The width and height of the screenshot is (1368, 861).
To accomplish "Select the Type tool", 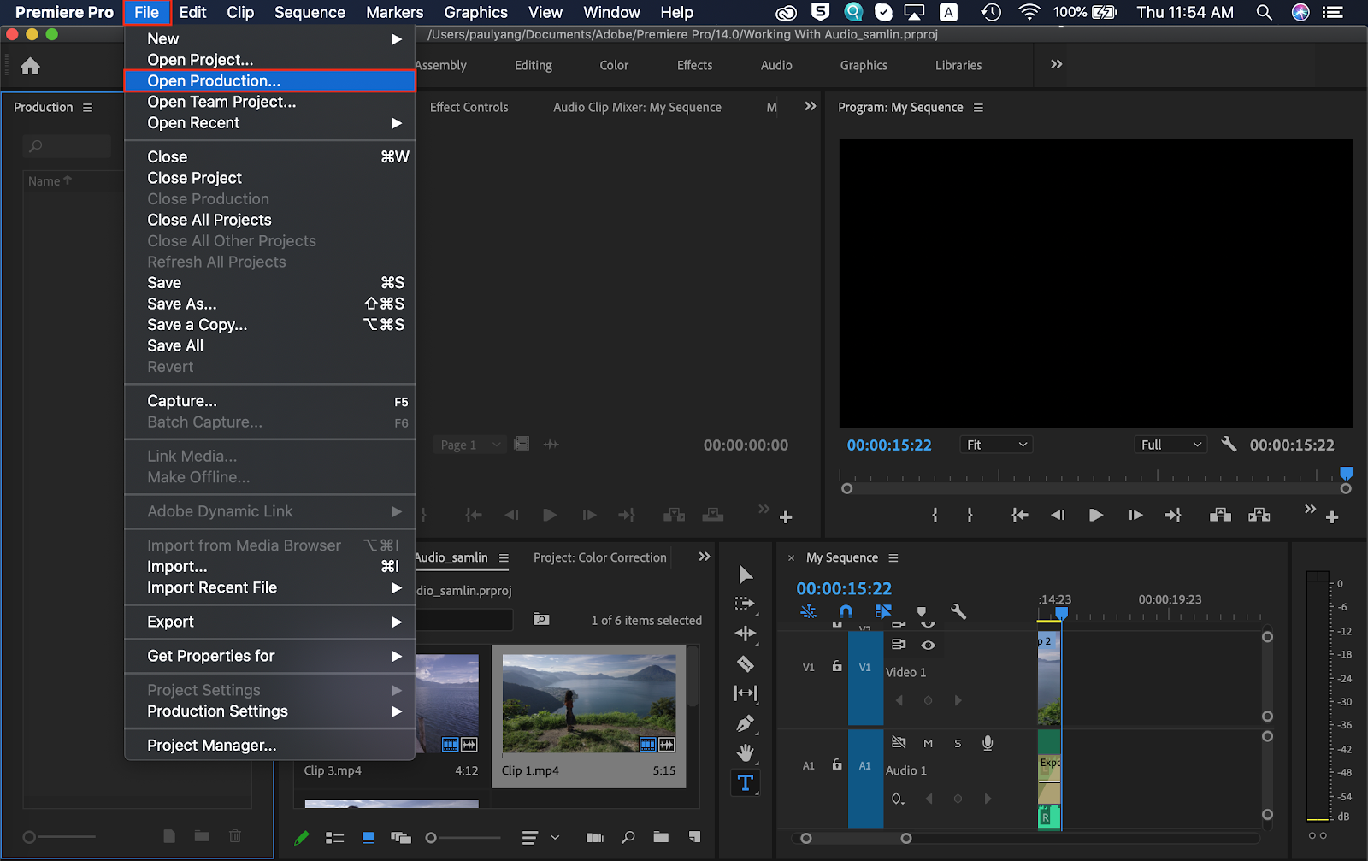I will pos(746,782).
